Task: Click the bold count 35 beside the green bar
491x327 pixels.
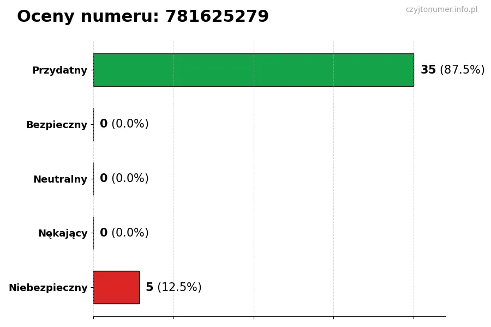Action: 428,70
